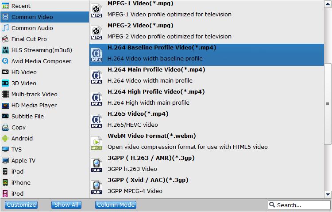Click the HLS Streaming M3U8 icon

(5, 50)
